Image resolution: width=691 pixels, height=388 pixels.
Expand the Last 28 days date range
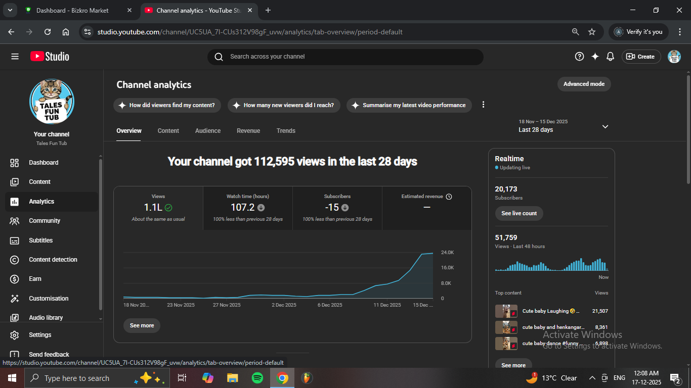[605, 126]
